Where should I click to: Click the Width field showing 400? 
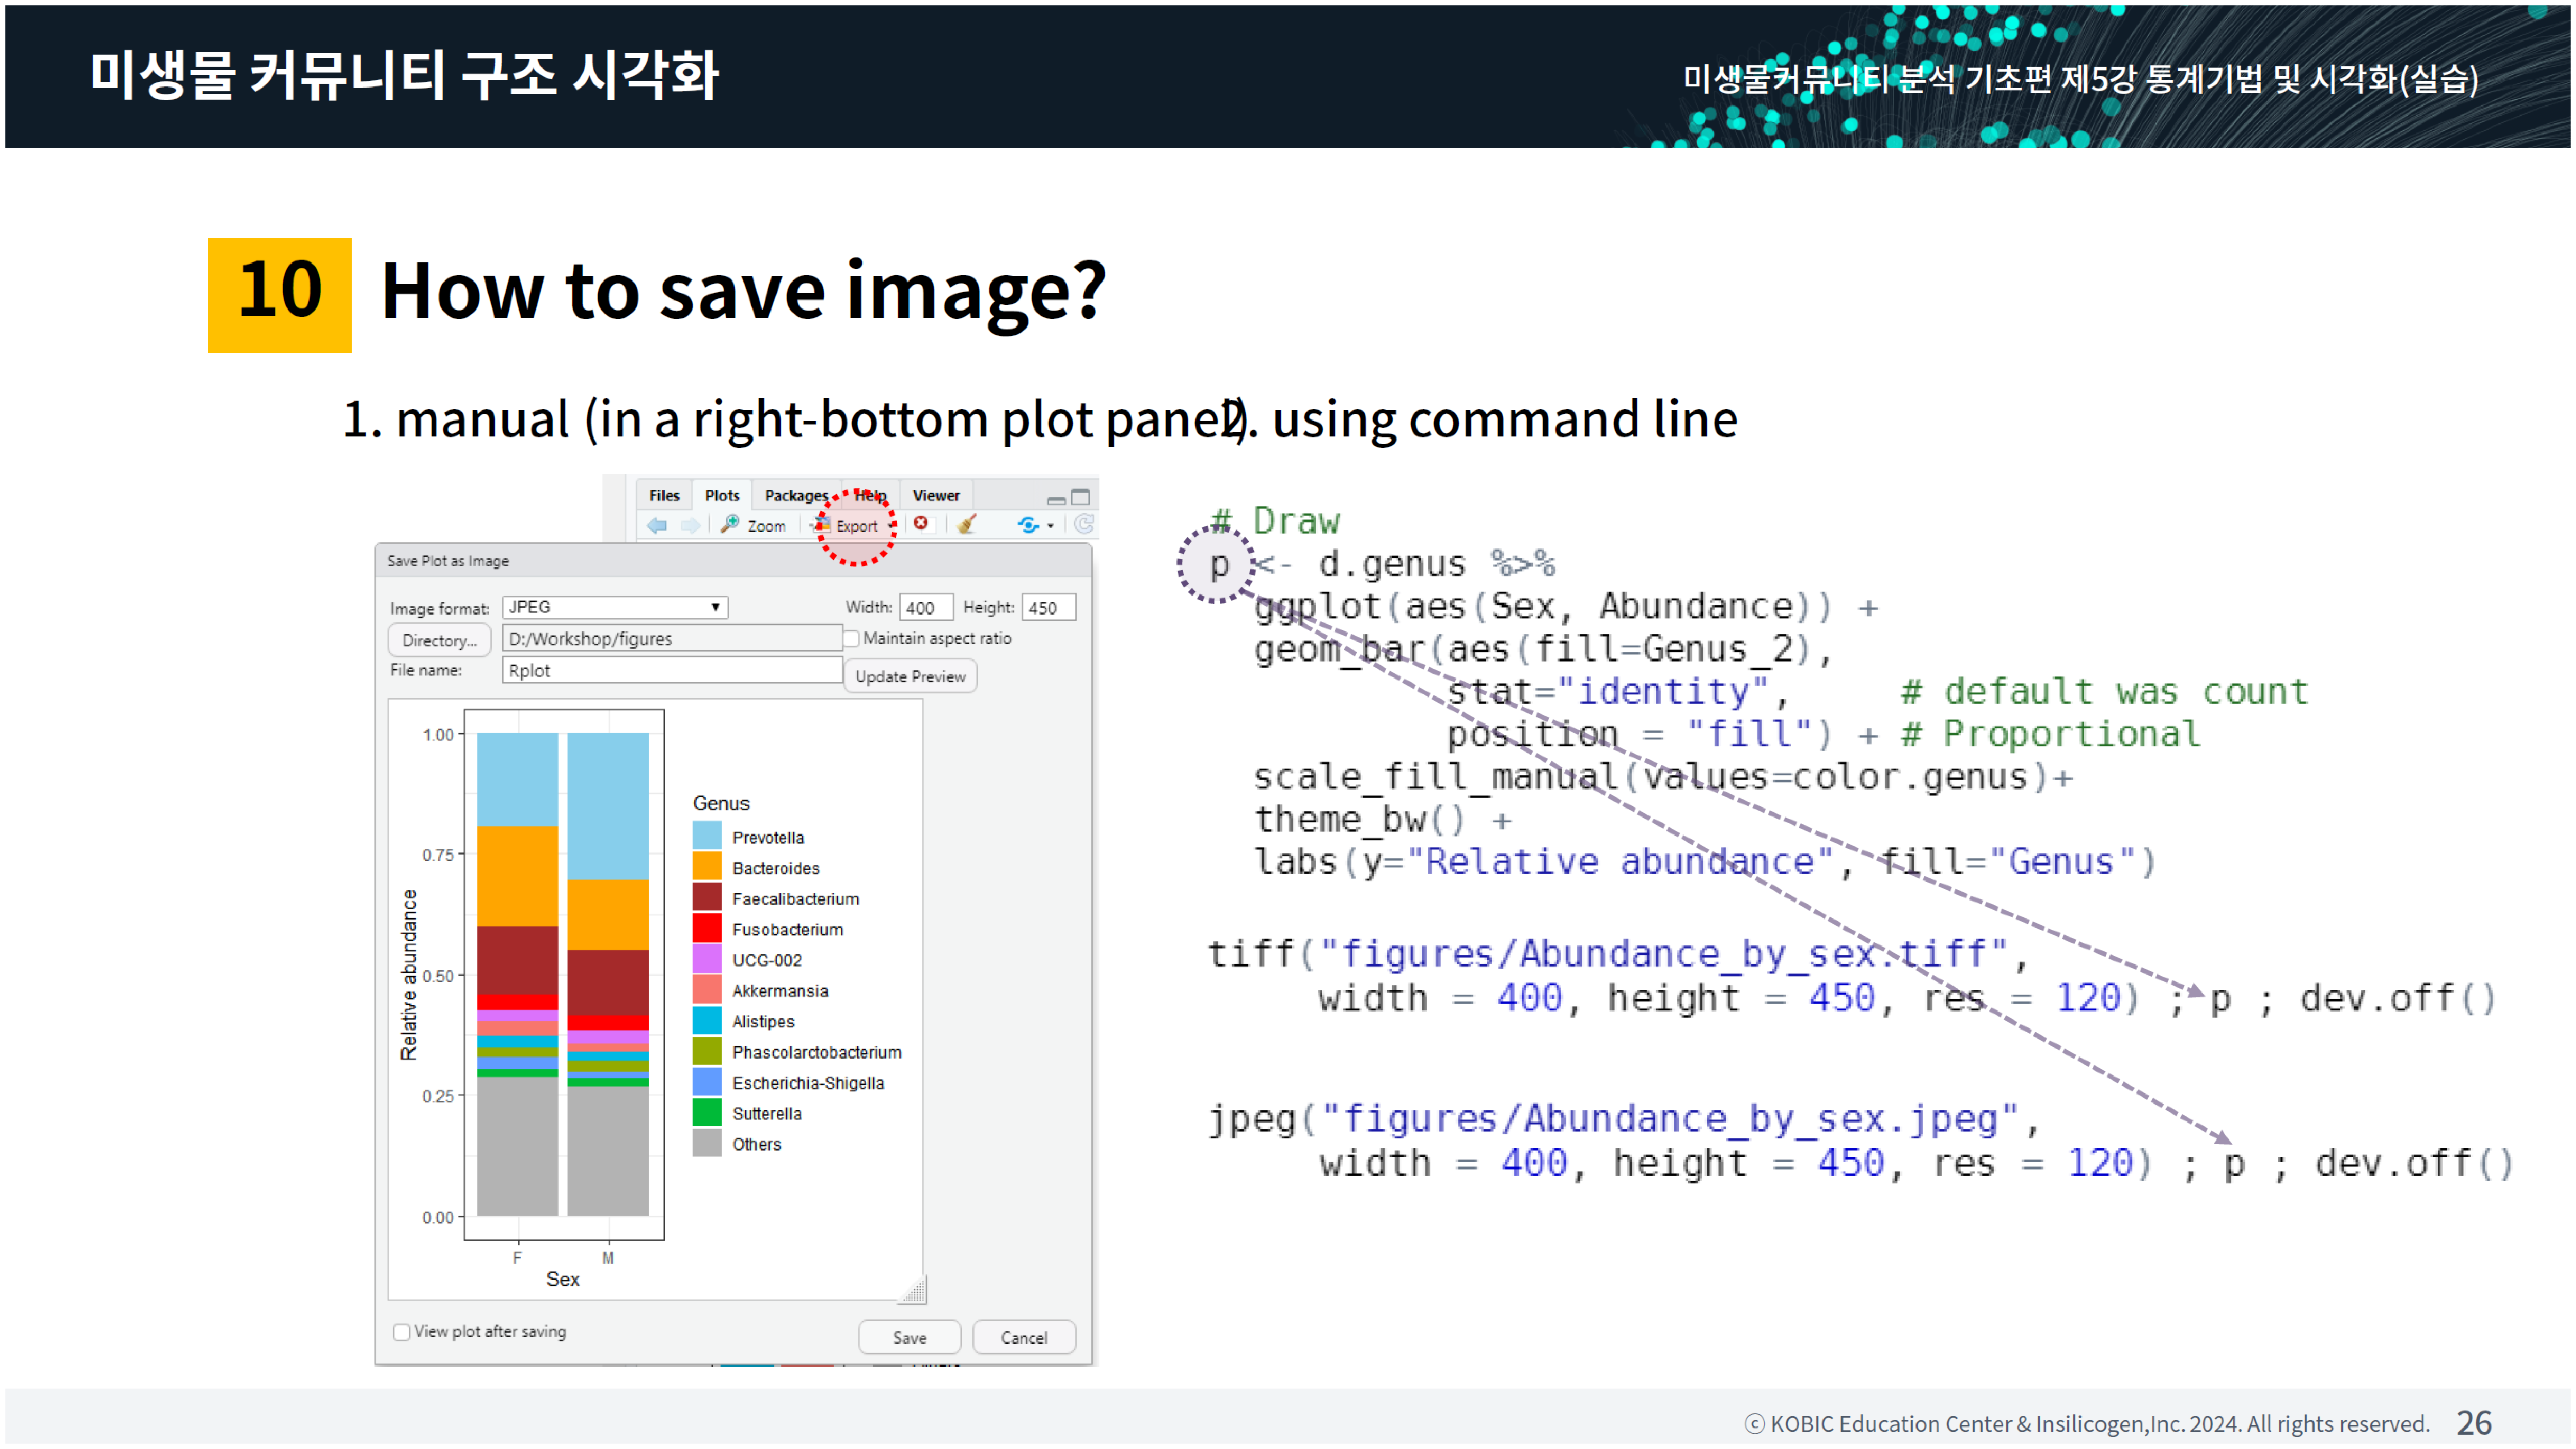click(x=925, y=607)
